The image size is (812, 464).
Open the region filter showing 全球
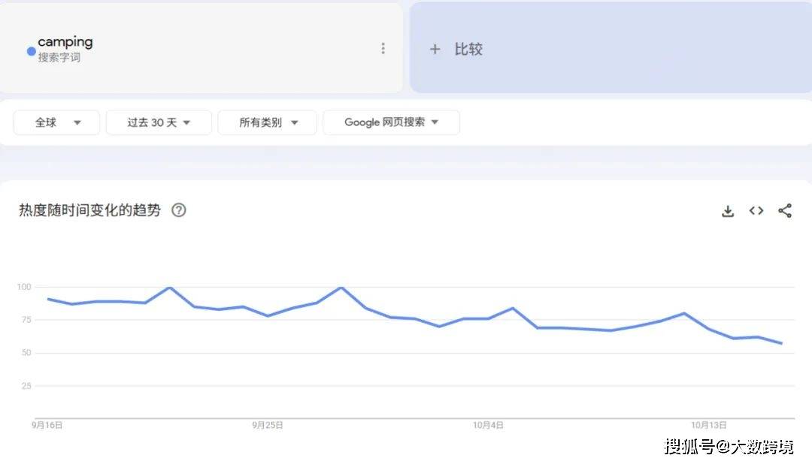coord(56,122)
